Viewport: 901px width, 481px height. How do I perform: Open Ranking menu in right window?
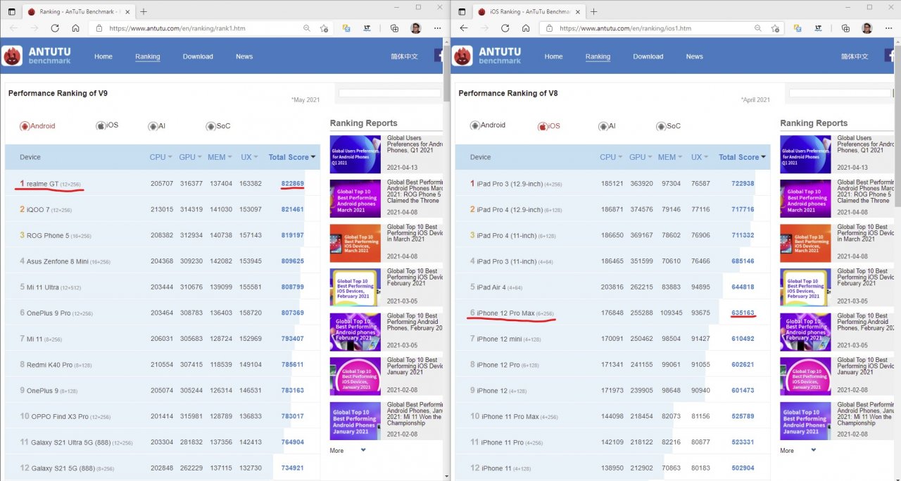point(598,56)
